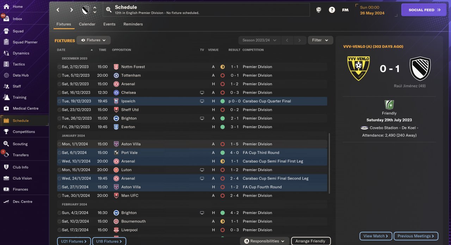The height and width of the screenshot is (245, 451).
Task: Switch to the Calendar tab
Action: 87,24
